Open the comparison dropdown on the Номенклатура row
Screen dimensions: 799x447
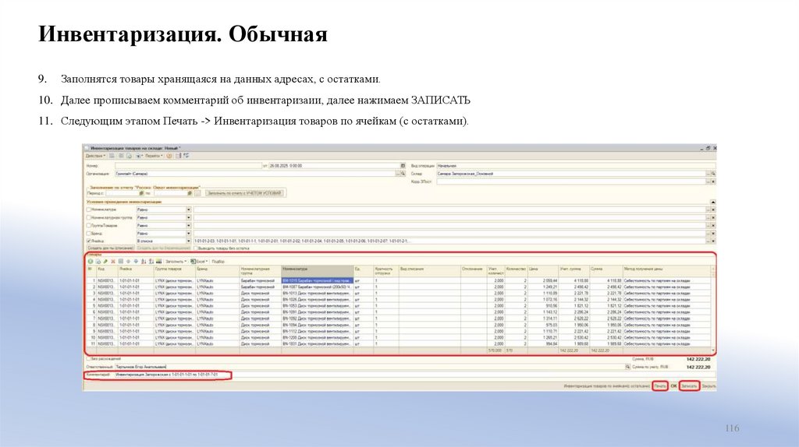click(x=189, y=209)
